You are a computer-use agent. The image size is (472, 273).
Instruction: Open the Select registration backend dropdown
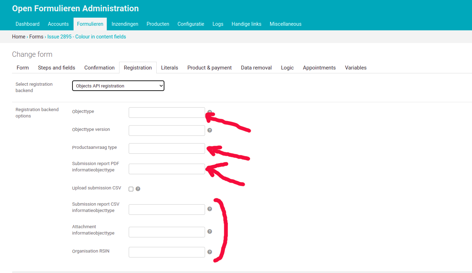click(118, 85)
